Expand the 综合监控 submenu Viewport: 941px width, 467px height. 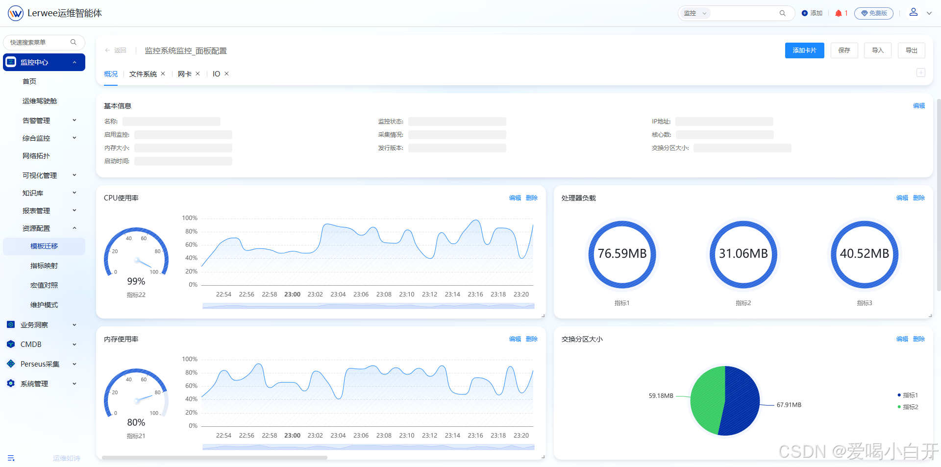click(x=74, y=138)
